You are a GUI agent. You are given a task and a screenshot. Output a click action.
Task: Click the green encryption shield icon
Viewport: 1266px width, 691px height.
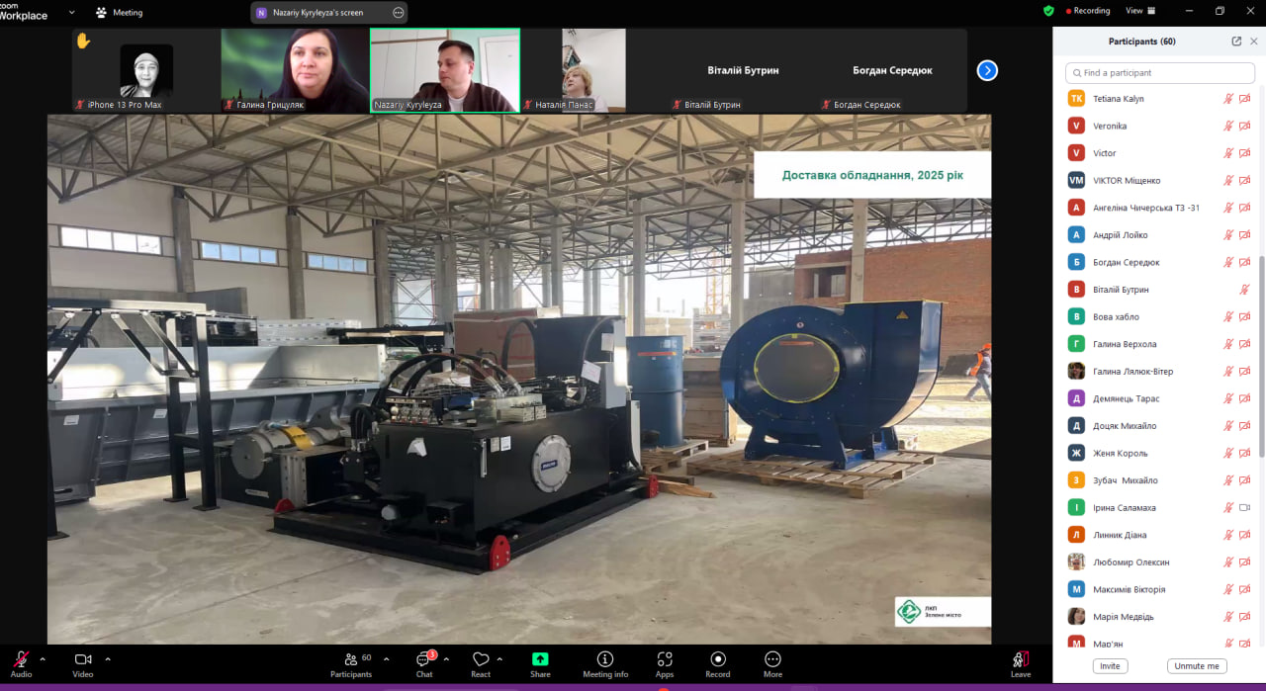[x=1048, y=11]
